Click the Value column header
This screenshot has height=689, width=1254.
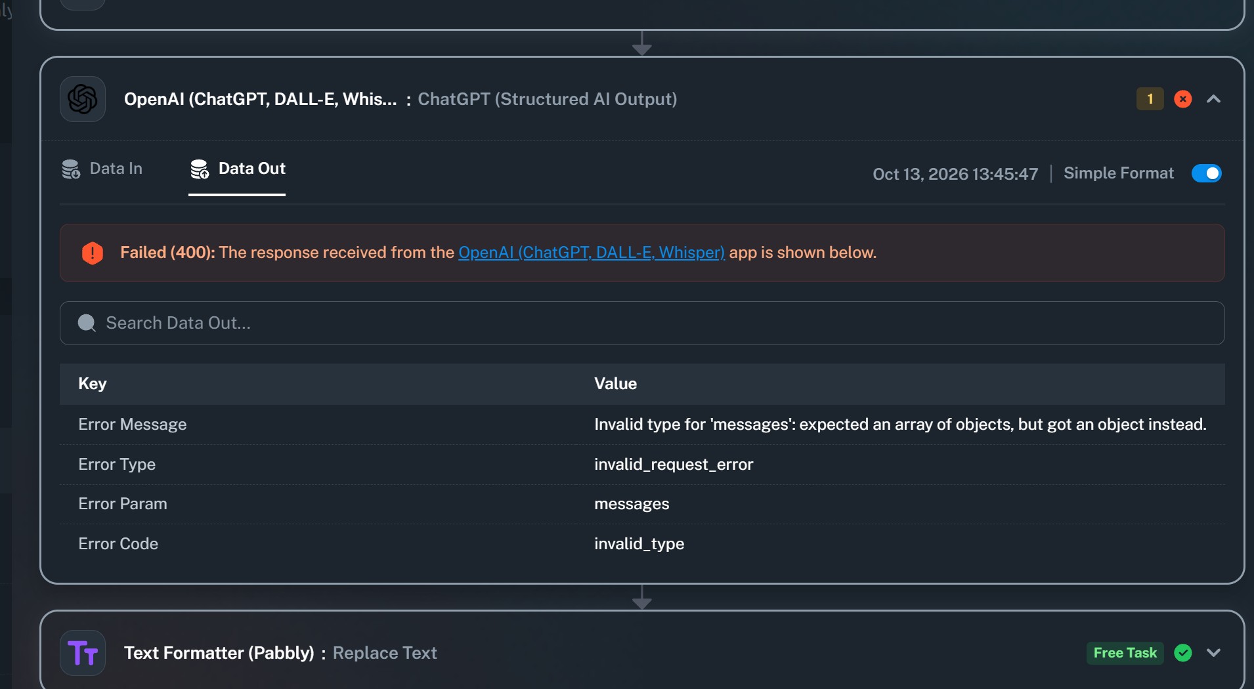pos(616,384)
